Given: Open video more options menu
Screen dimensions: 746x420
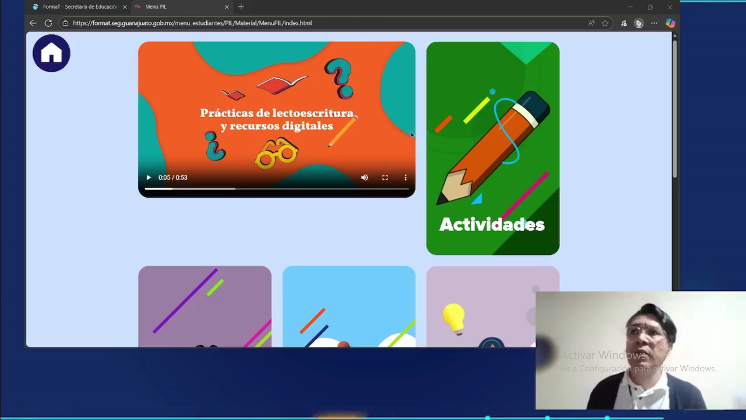Looking at the screenshot, I should click(x=405, y=178).
